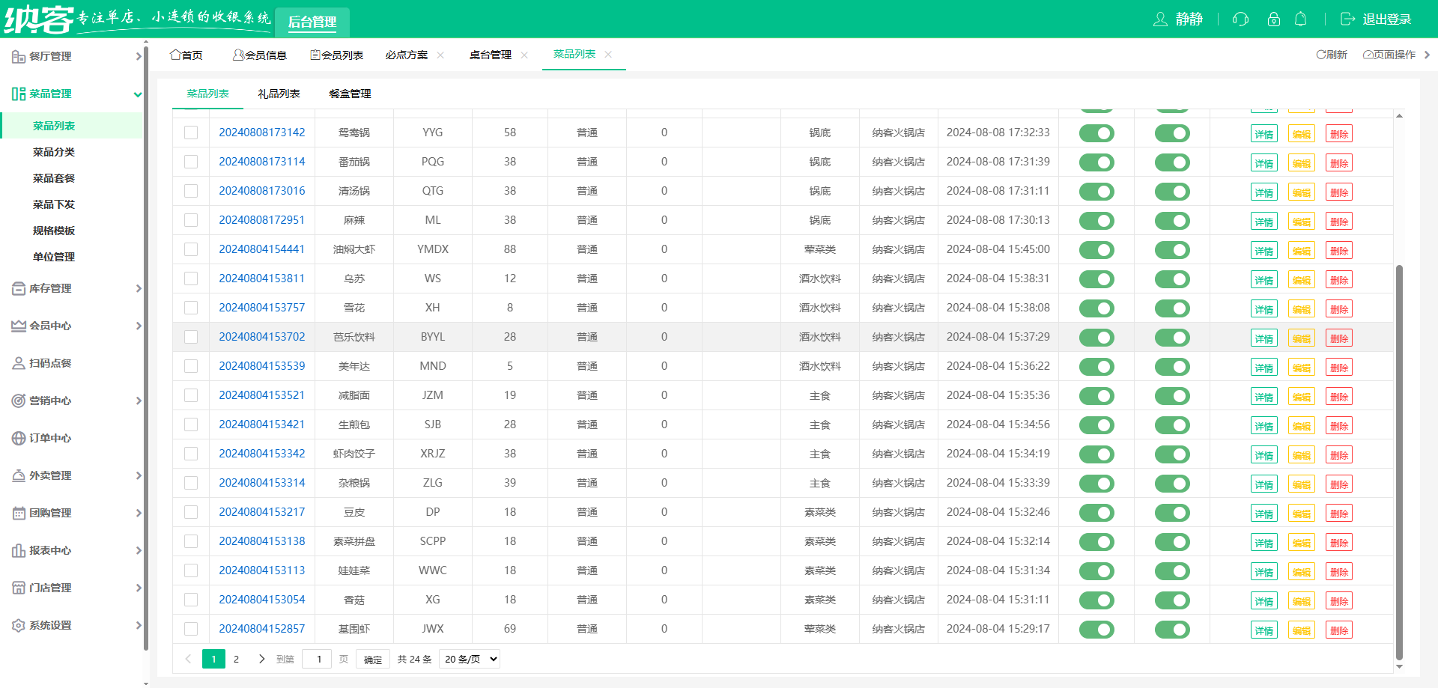Open product link 20240804153811
1438x688 pixels.
[261, 278]
